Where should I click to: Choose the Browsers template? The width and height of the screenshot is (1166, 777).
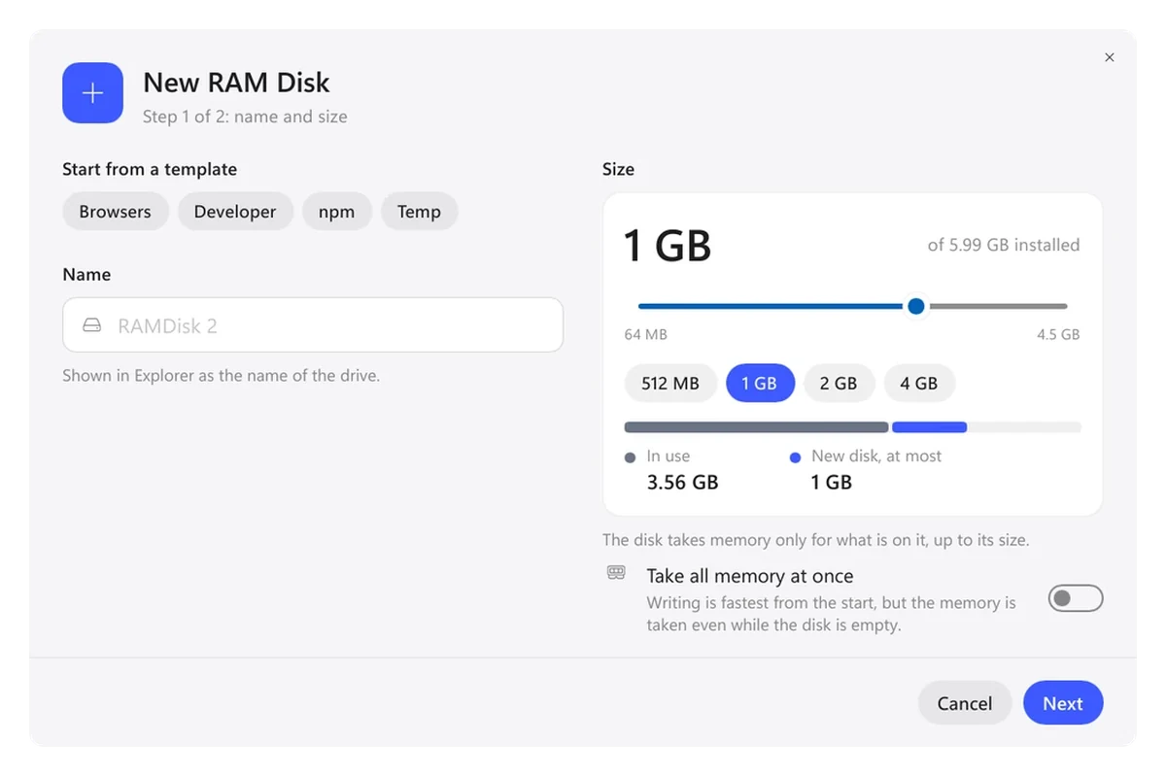(x=116, y=212)
